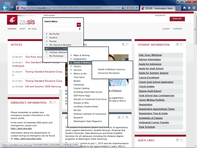Screen dimensions: 197x148
Task: Expand the Where to Eat submenu
Action: 71,73
